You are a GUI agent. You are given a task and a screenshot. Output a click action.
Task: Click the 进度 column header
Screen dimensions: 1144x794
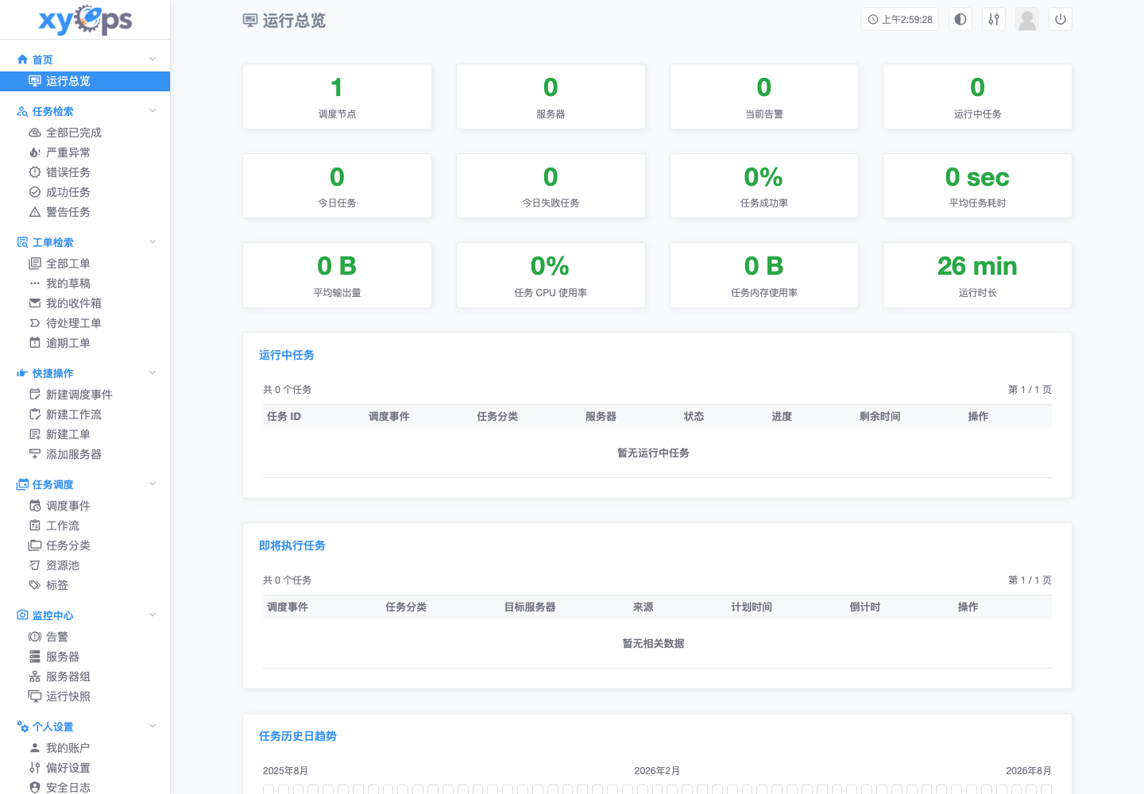click(x=782, y=416)
